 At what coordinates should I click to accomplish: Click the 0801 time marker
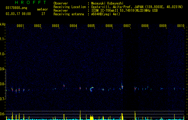(20, 26)
